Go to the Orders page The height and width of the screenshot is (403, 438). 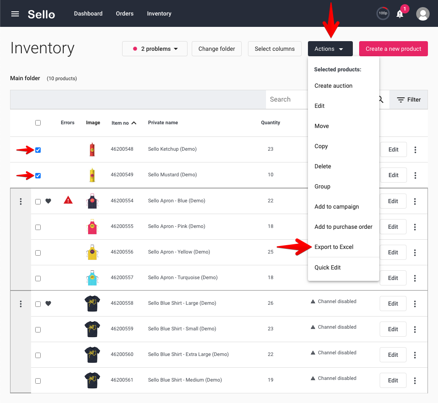tap(125, 13)
